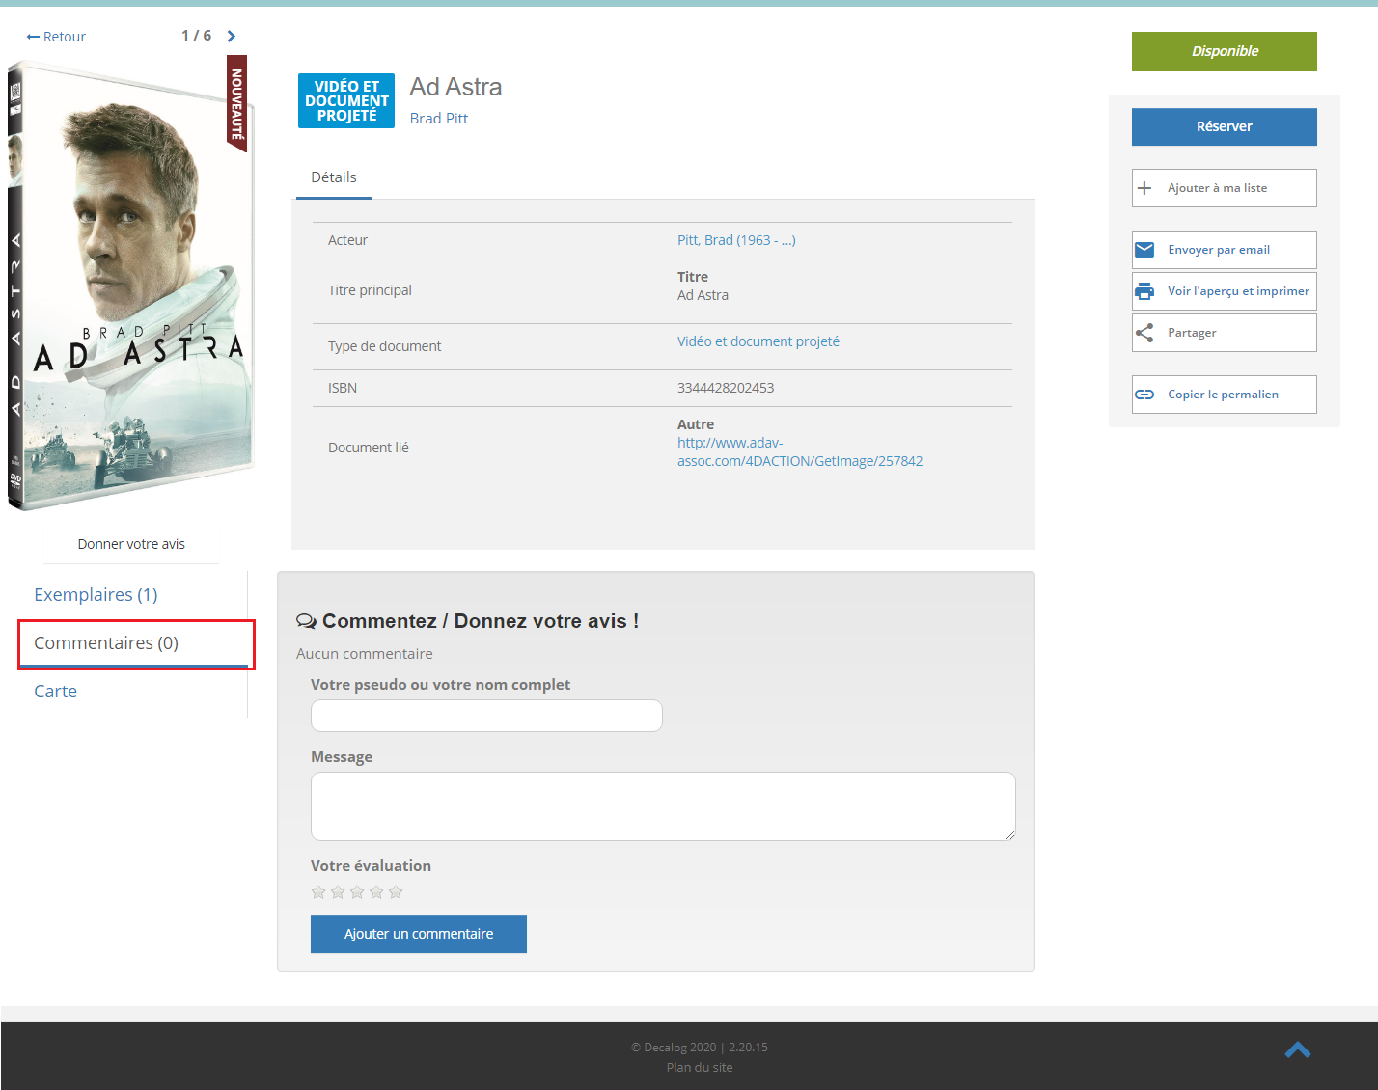Go back using Retour link
Image resolution: width=1378 pixels, height=1090 pixels.
[57, 37]
